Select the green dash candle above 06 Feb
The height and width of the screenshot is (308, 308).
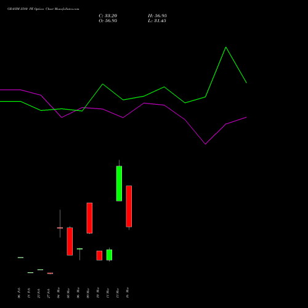coord(20,257)
